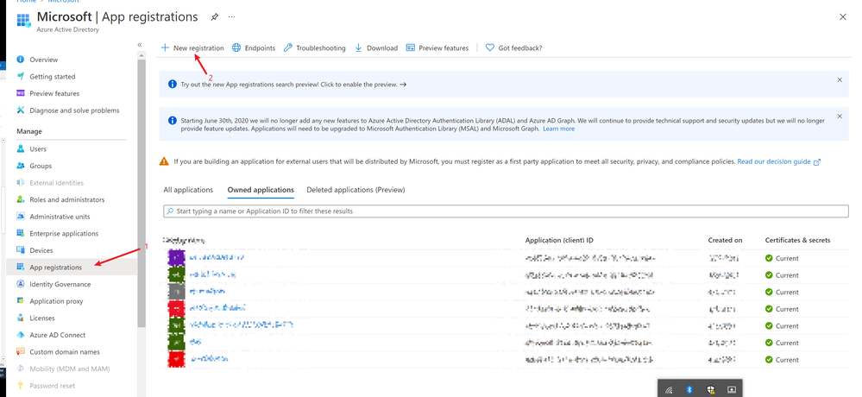Image resolution: width=862 pixels, height=397 pixels.
Task: Open Custom domain names
Action: [65, 352]
